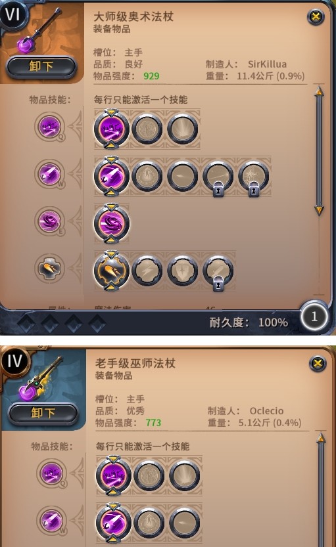Select the active orange passive skill icon
This screenshot has width=336, height=547.
pyautogui.click(x=112, y=271)
